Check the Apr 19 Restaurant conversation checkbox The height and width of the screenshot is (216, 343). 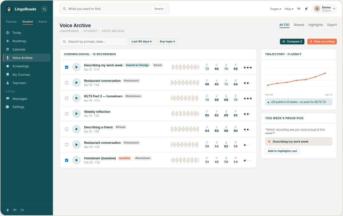pos(66,83)
